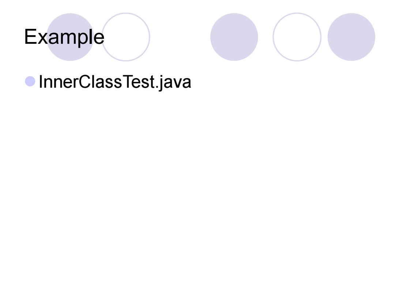Click the 'Example' slide title
The width and height of the screenshot is (395, 296).
coord(64,37)
